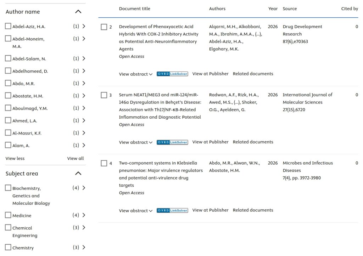The image size is (363, 256).
Task: Open Two-component systems in Klebsiella title
Action: coord(161,174)
